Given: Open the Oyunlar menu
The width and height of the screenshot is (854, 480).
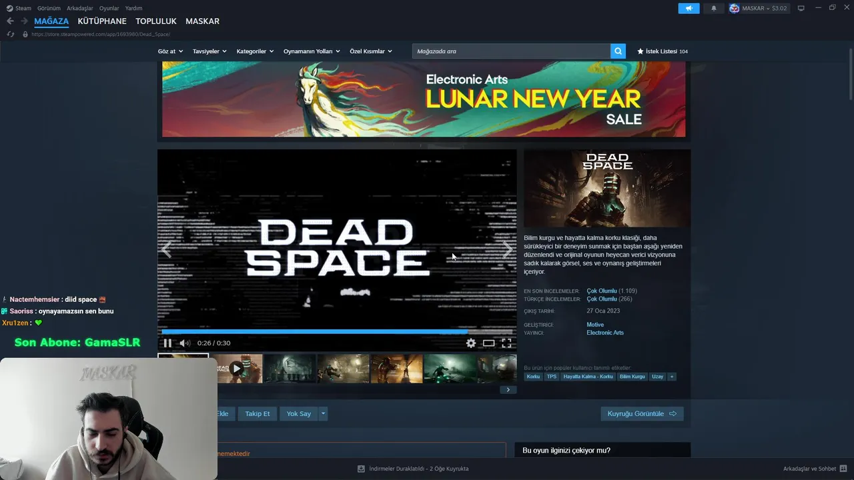Looking at the screenshot, I should [109, 9].
